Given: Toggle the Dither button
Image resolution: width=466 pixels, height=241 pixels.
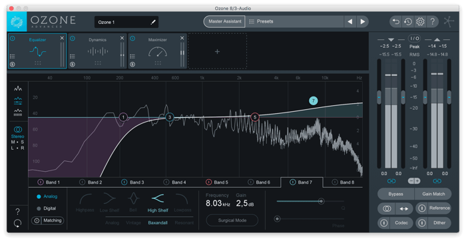Looking at the screenshot, I should [433, 222].
